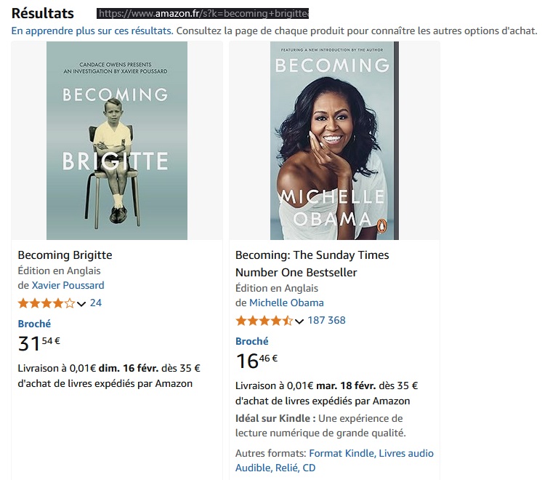Select Broché format for Becoming Brigitte
Screen dimensions: 542x480
[x=34, y=324]
